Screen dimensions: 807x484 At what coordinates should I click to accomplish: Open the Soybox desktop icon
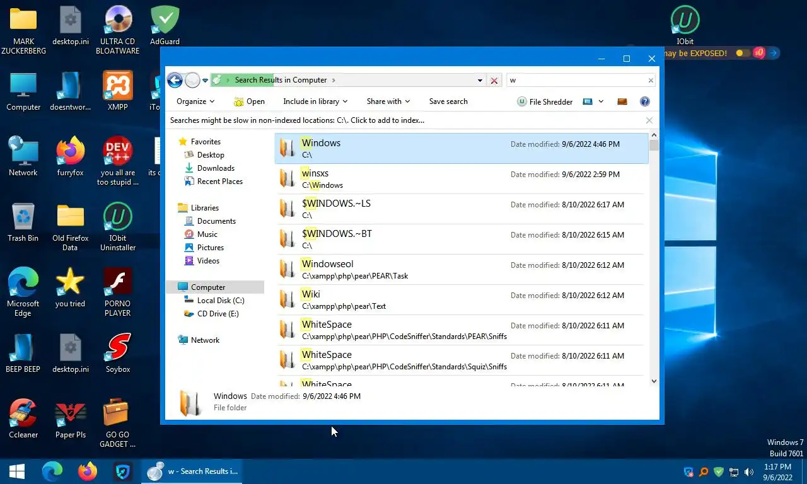[x=118, y=353]
